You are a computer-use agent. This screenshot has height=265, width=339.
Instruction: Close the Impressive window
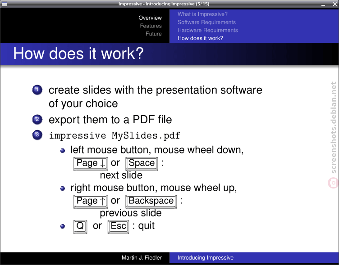tap(334, 4)
